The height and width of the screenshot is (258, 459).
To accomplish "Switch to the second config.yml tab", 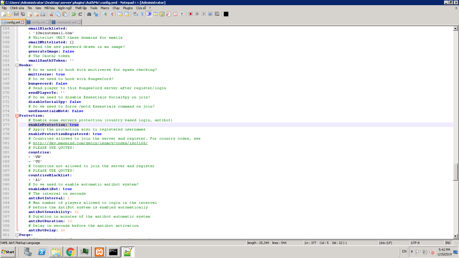I will click(38, 22).
